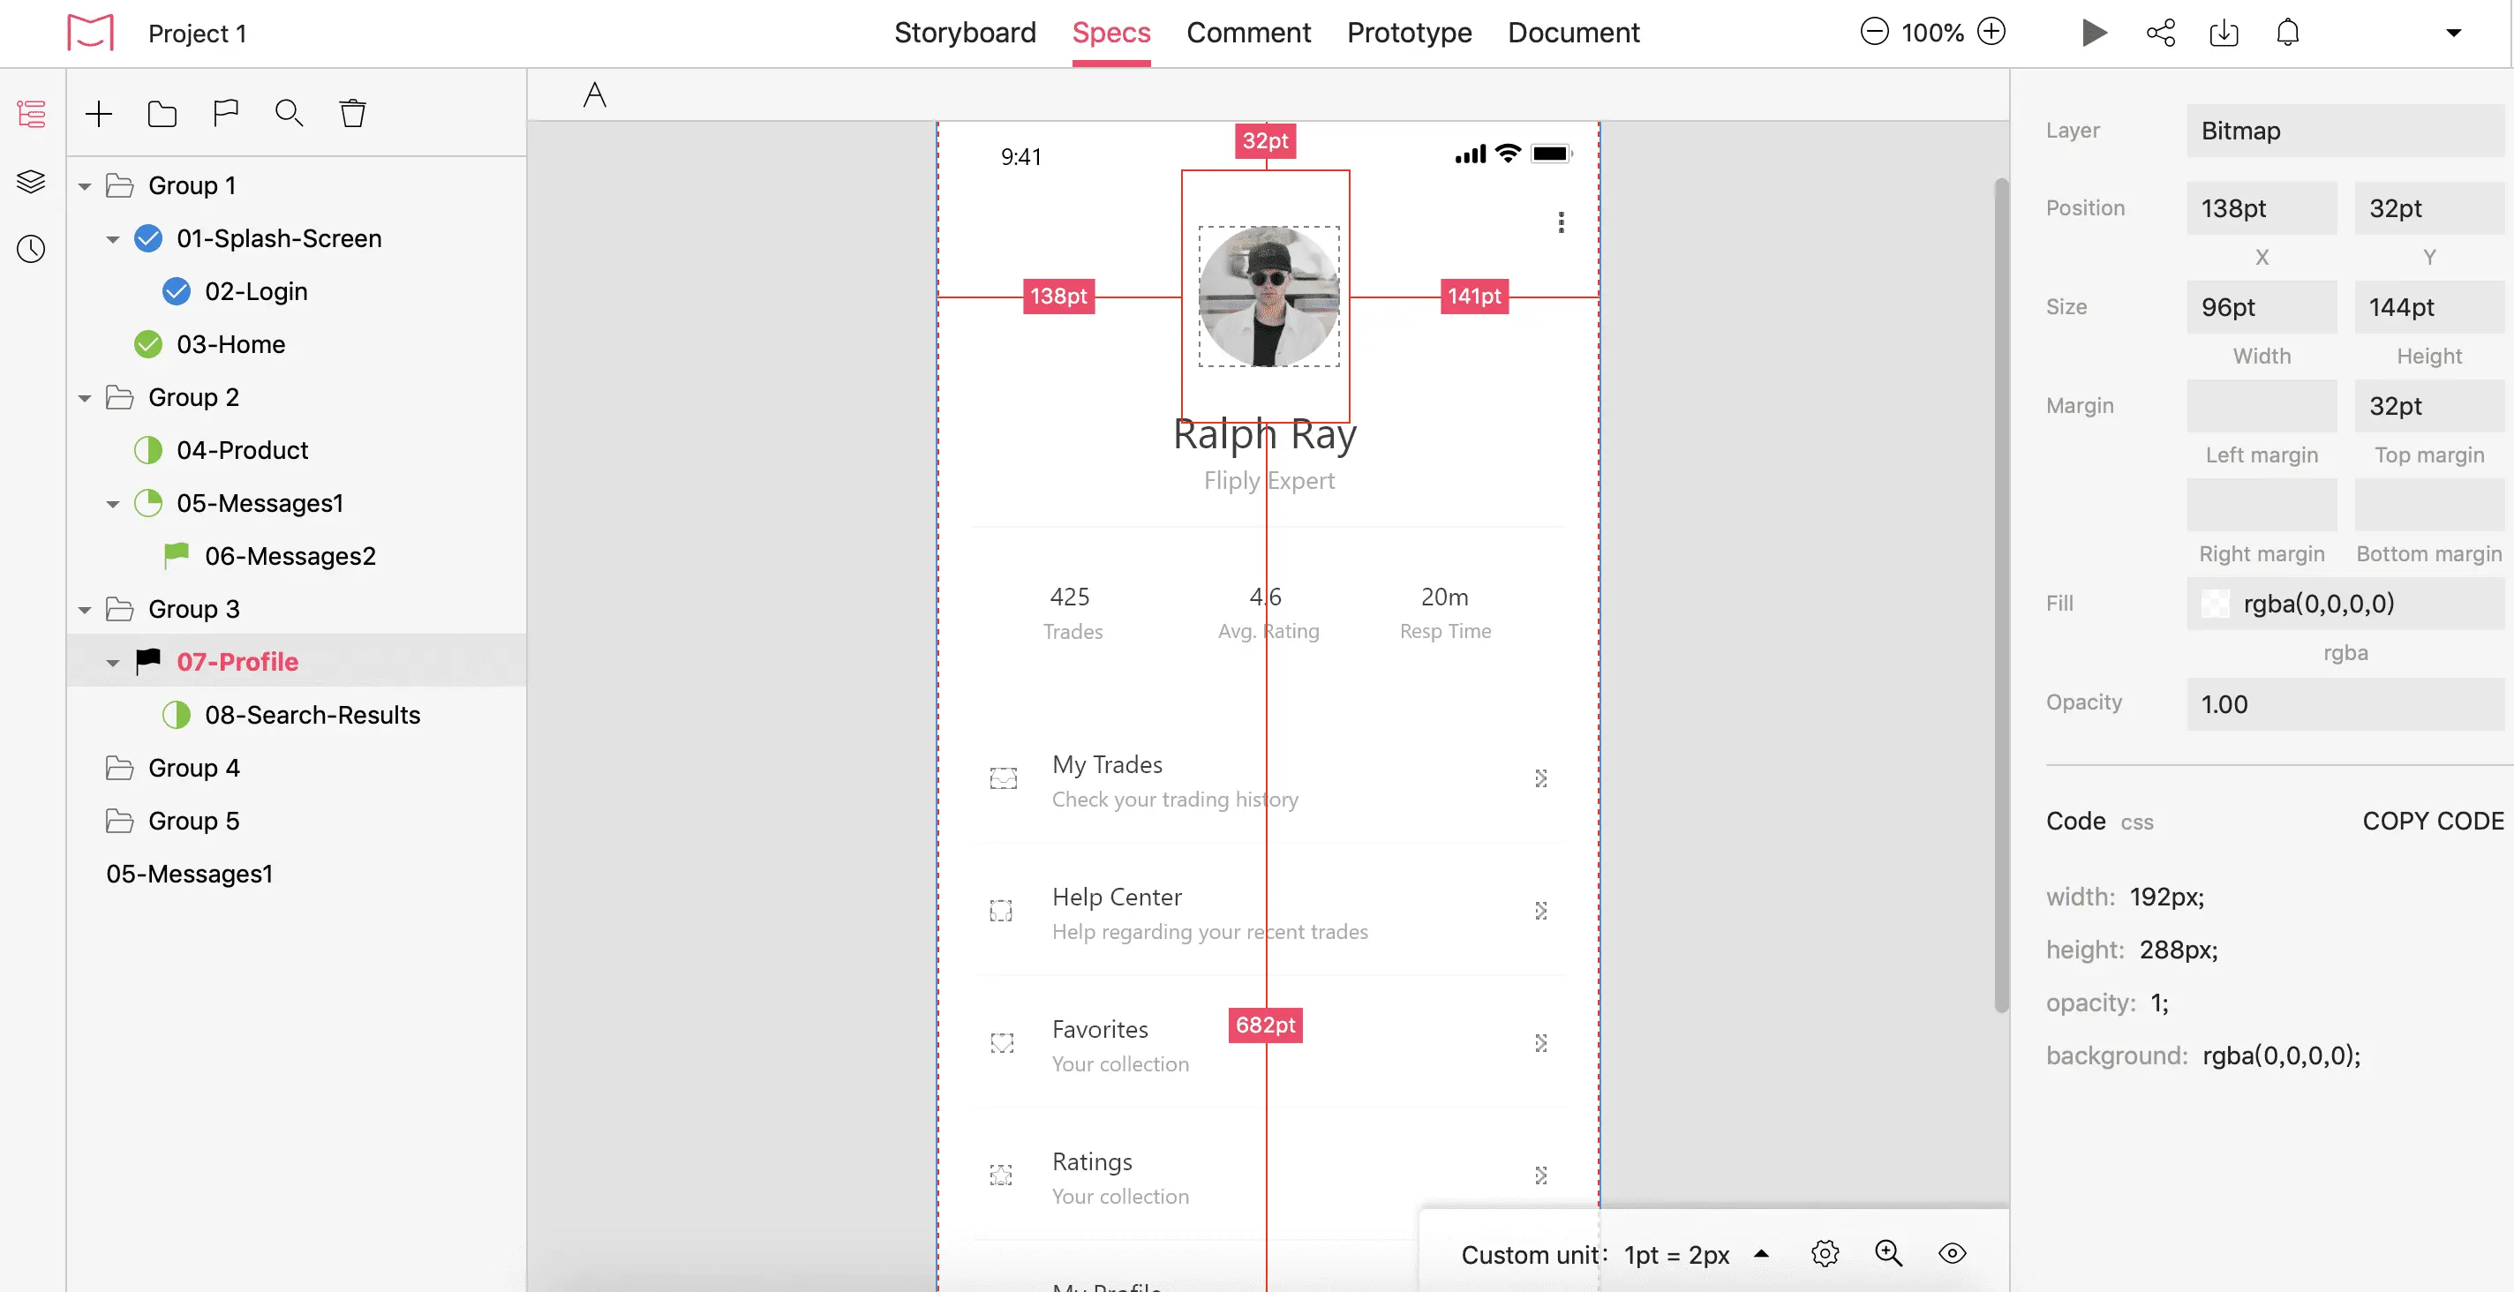Image resolution: width=2514 pixels, height=1292 pixels.
Task: Click the flag marker icon in toolbar
Action: pos(225,114)
